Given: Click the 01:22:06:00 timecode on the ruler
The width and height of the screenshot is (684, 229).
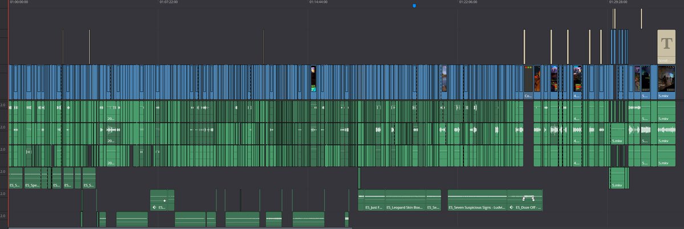Looking at the screenshot, I should click(x=469, y=2).
